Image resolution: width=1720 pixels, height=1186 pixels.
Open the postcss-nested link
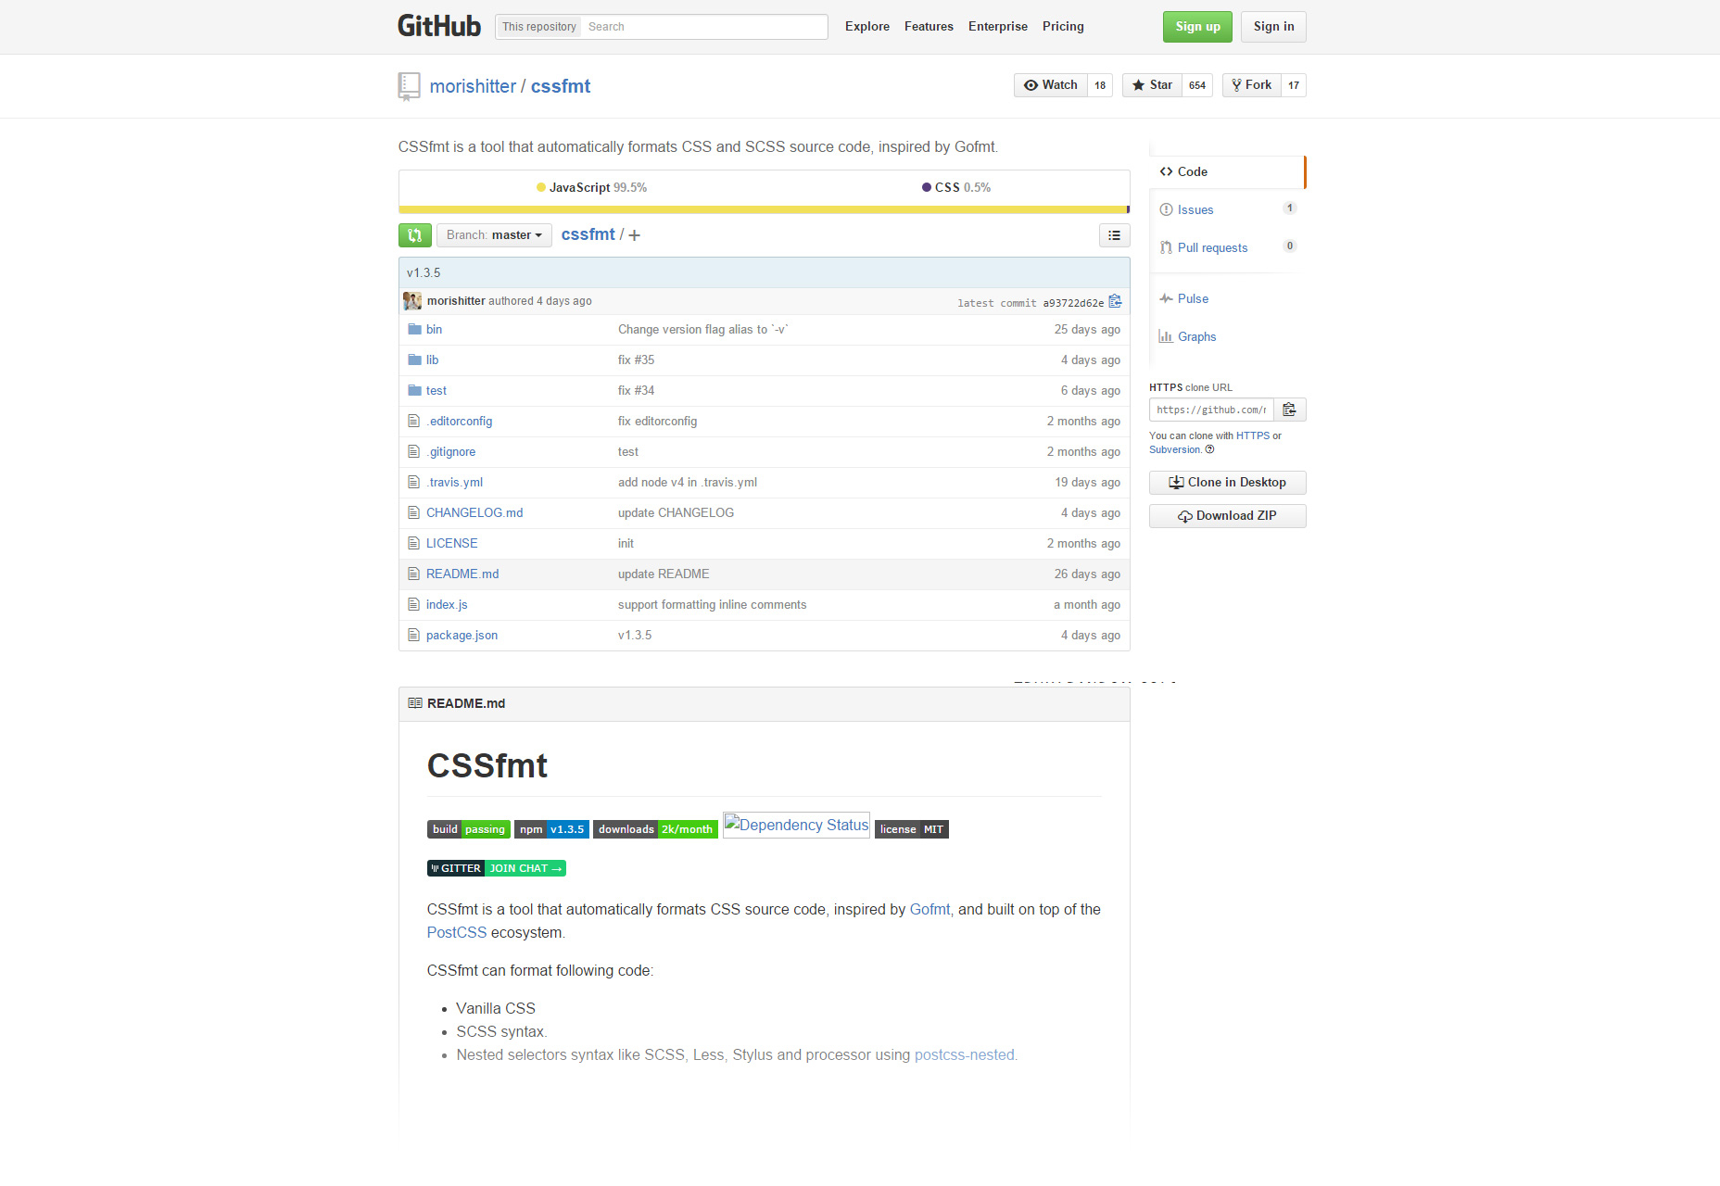tap(964, 1055)
